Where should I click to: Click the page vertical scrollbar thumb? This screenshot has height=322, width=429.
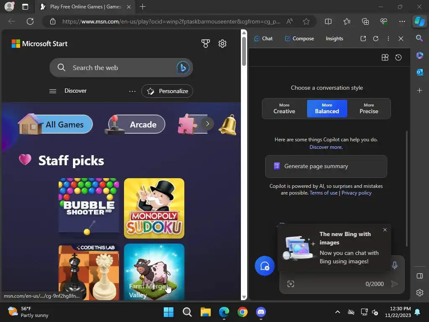point(244,51)
